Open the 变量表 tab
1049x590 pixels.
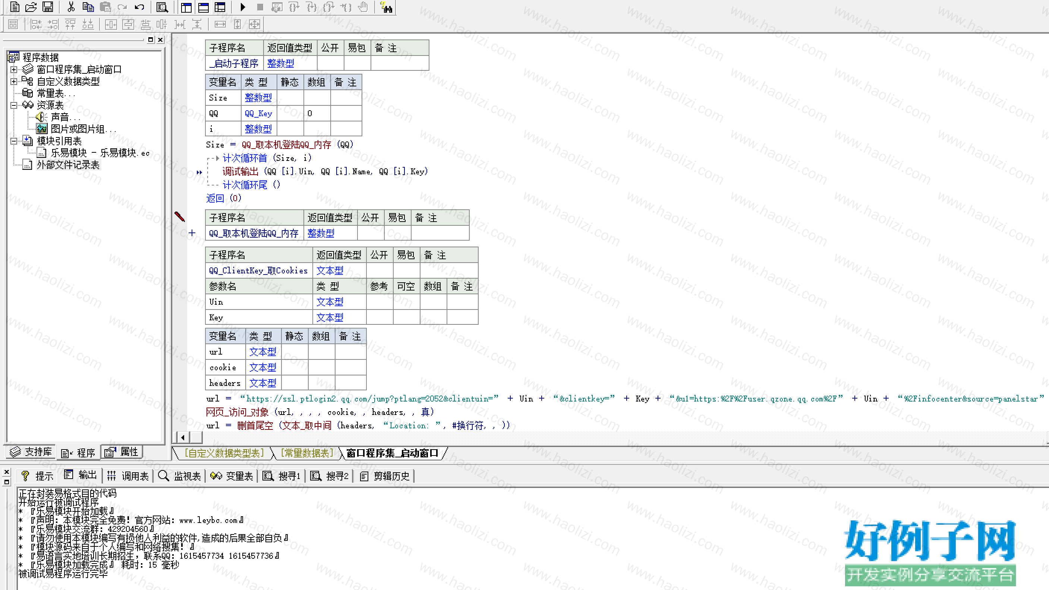click(x=232, y=476)
